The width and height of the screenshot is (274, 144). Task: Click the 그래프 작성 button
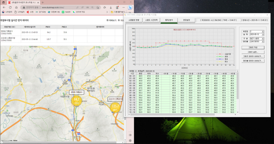[253, 48]
